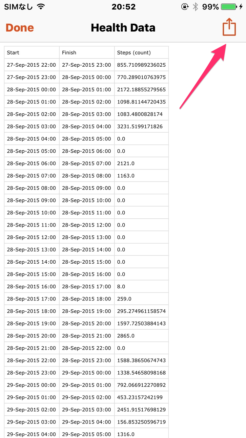246x438 pixels.
Task: Select the Finish column header
Action: [87, 53]
